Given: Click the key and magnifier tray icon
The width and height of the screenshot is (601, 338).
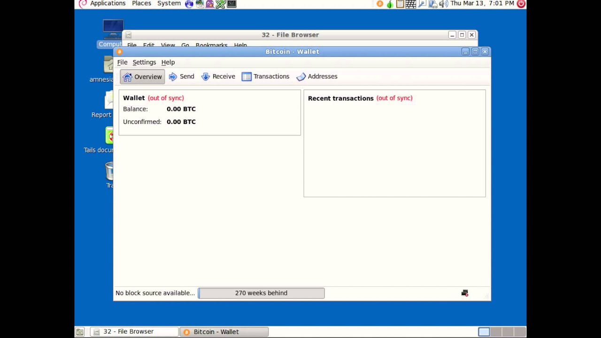Looking at the screenshot, I should [x=422, y=4].
